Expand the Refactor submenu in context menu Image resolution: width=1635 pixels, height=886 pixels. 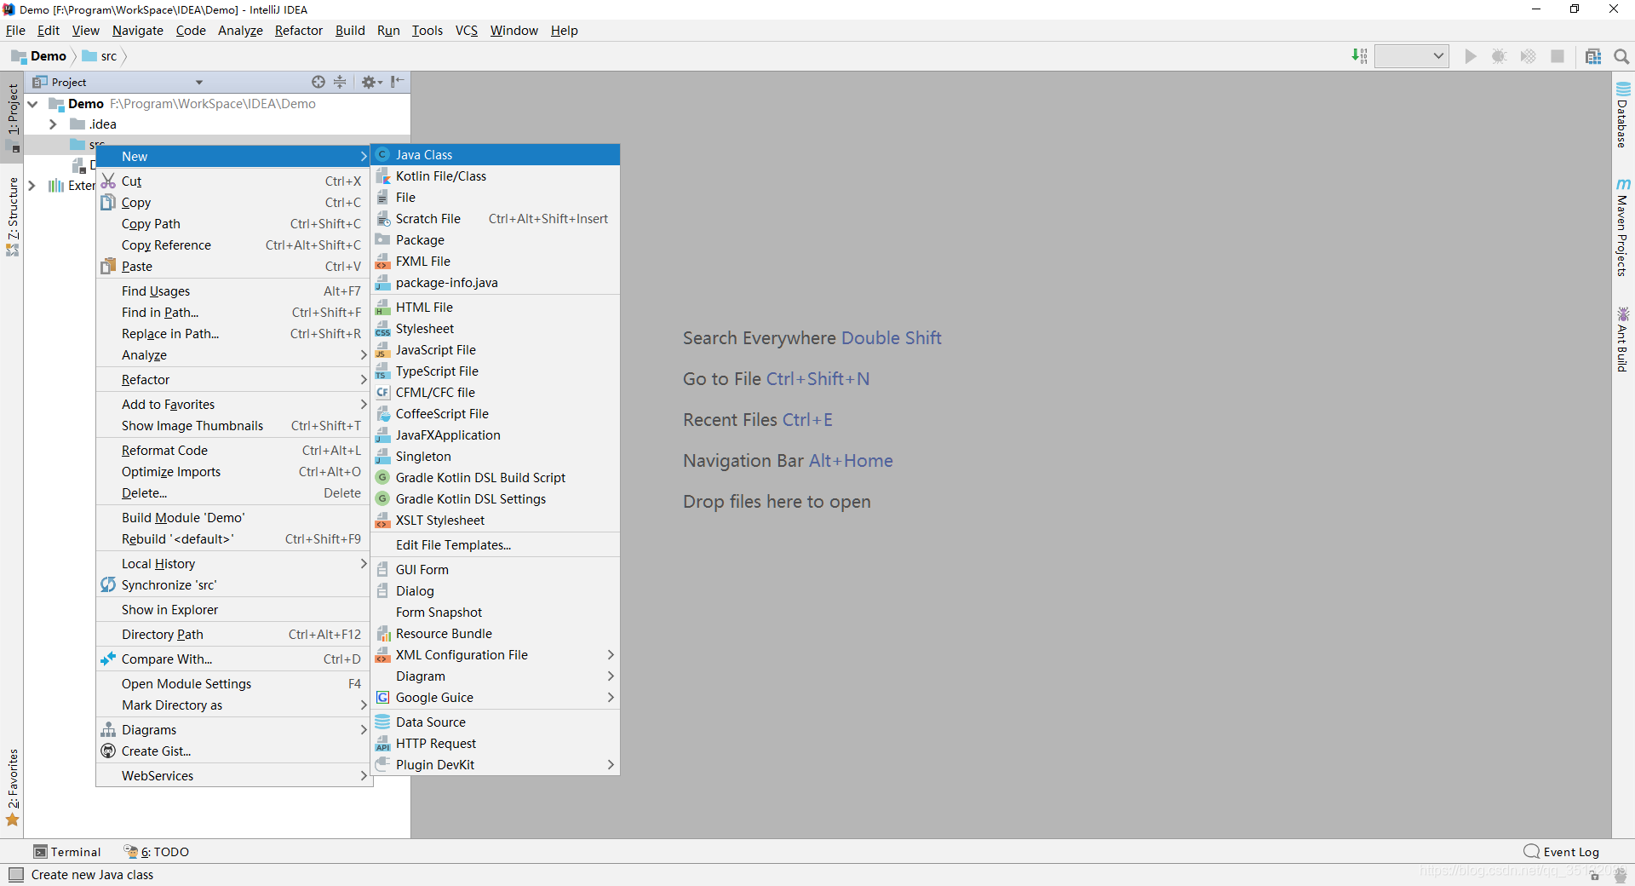234,380
